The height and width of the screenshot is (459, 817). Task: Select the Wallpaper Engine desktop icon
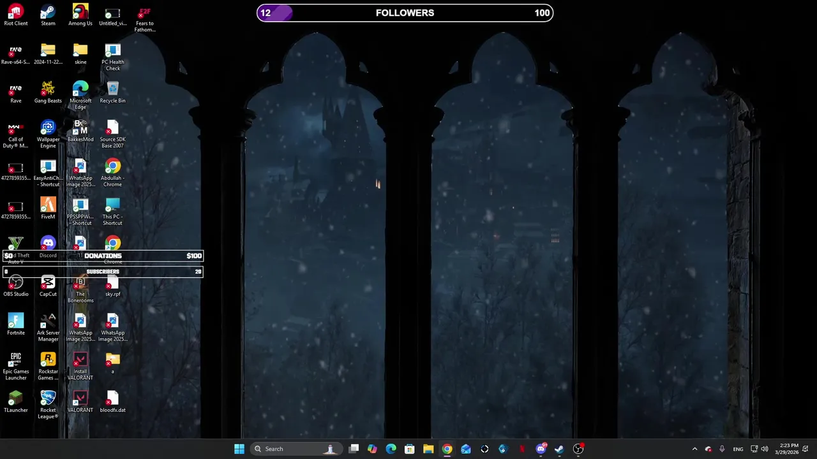tap(48, 135)
